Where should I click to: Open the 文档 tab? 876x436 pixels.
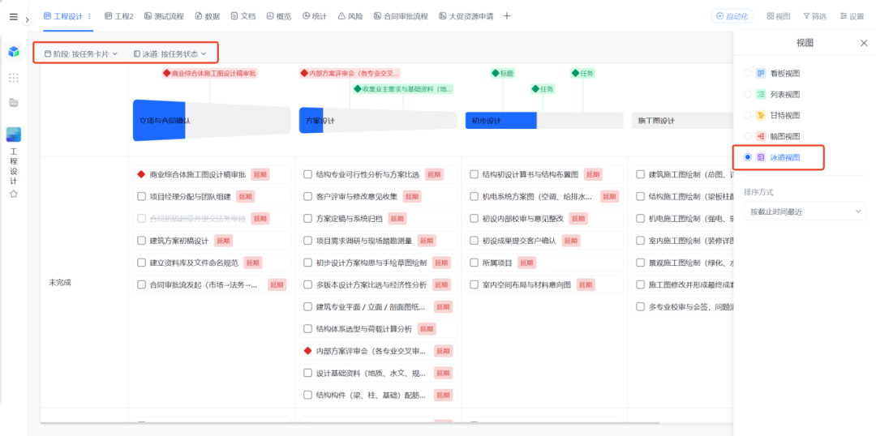click(x=243, y=16)
